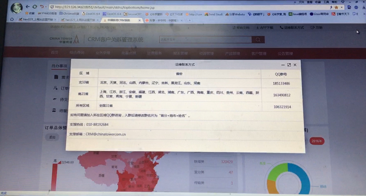The width and height of the screenshot is (366, 196).
Task: Switch to first hao123 browser tab
Action: click(x=37, y=20)
